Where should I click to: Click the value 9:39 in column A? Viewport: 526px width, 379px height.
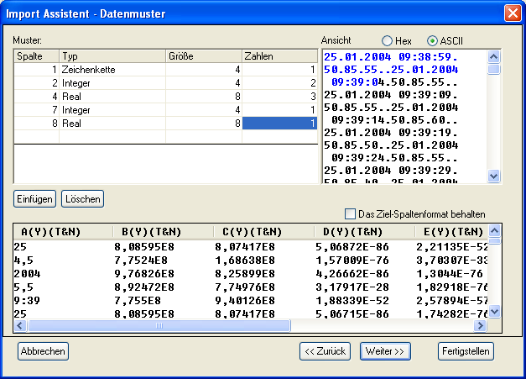tap(27, 300)
